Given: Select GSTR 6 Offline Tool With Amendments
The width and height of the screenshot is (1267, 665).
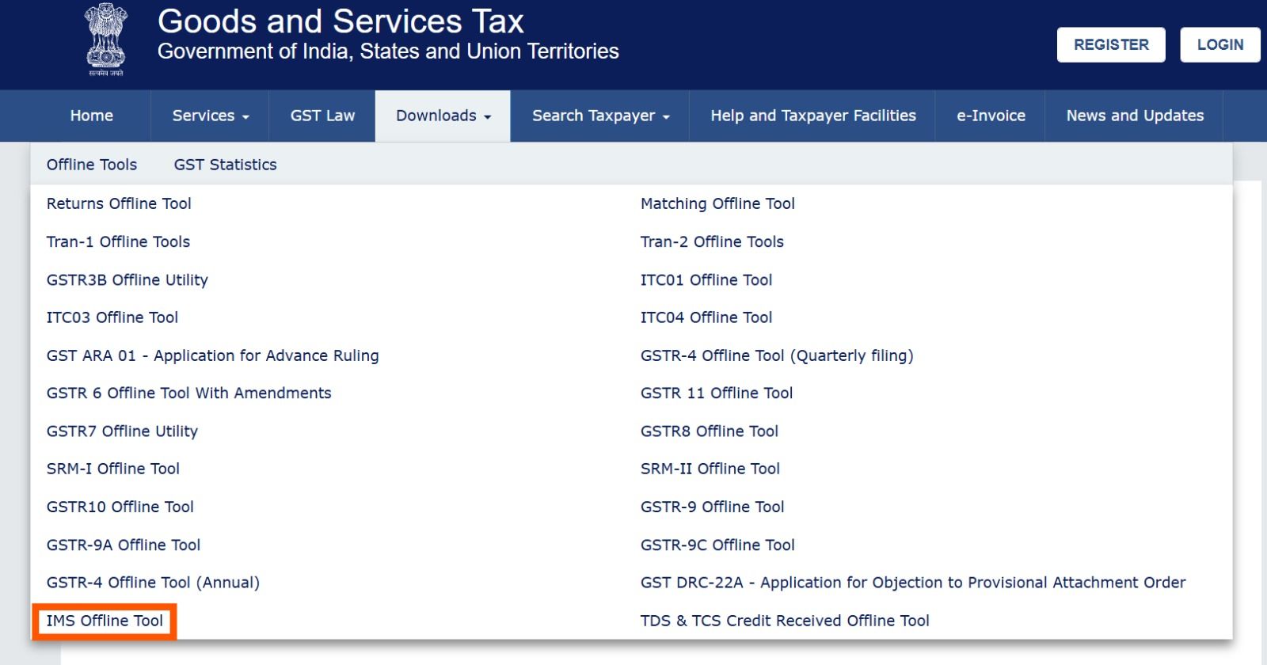Looking at the screenshot, I should [x=189, y=393].
